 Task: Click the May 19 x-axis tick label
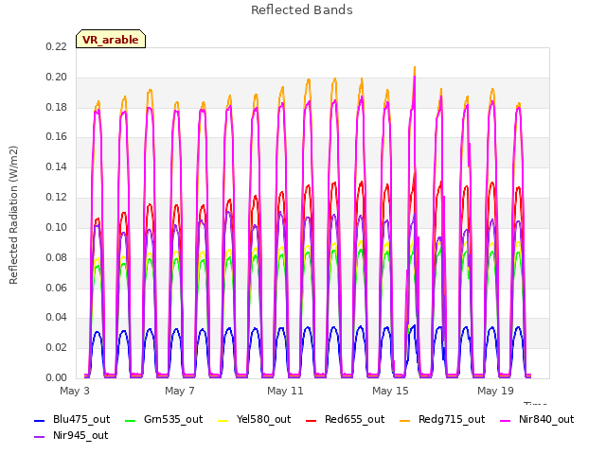495,391
